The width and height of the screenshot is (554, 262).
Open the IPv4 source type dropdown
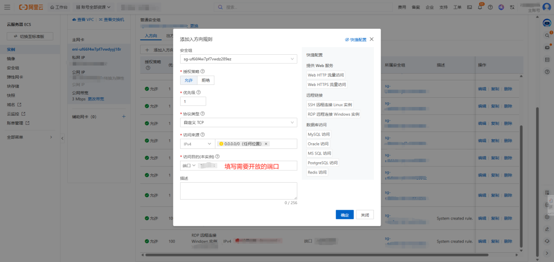196,144
